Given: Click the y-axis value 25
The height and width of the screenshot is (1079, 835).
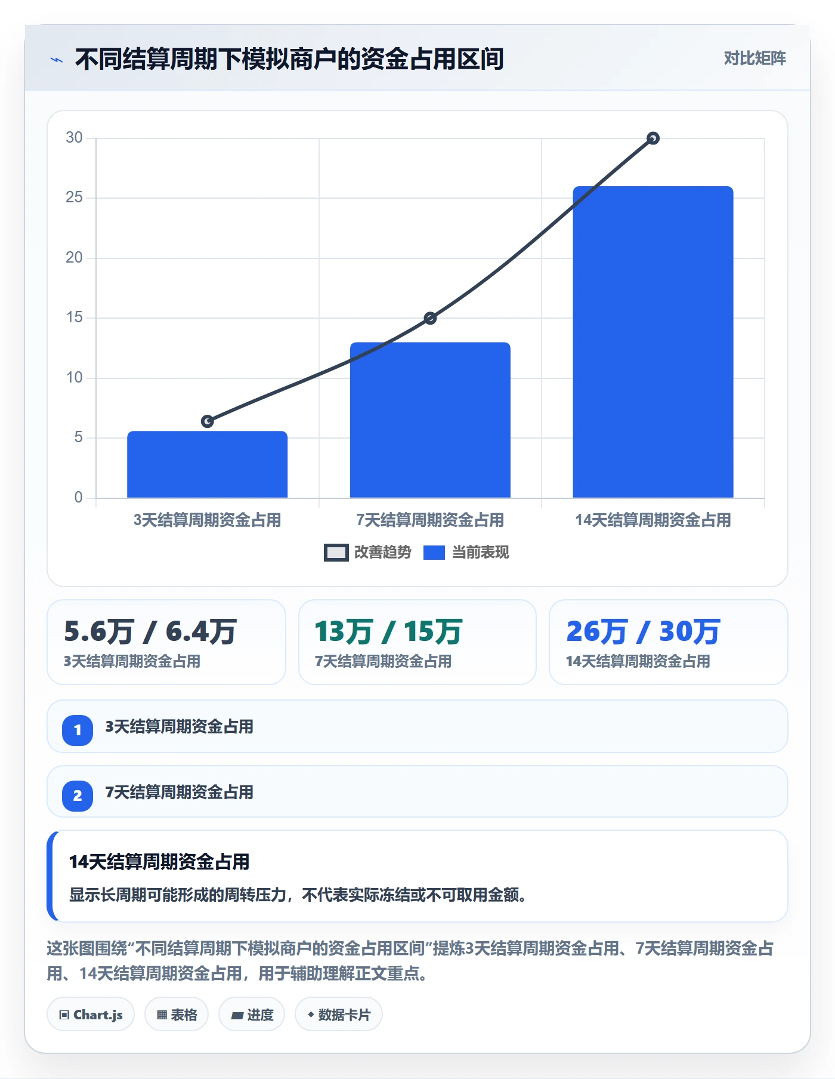Looking at the screenshot, I should tap(74, 198).
